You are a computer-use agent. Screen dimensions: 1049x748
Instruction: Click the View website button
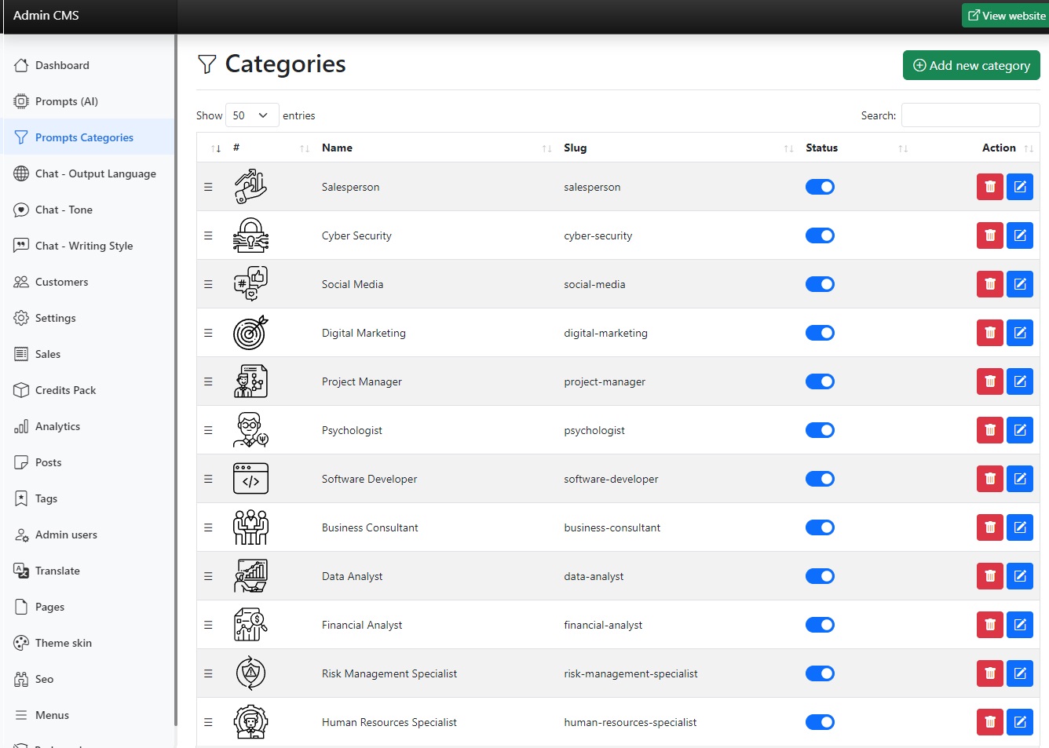point(1006,16)
